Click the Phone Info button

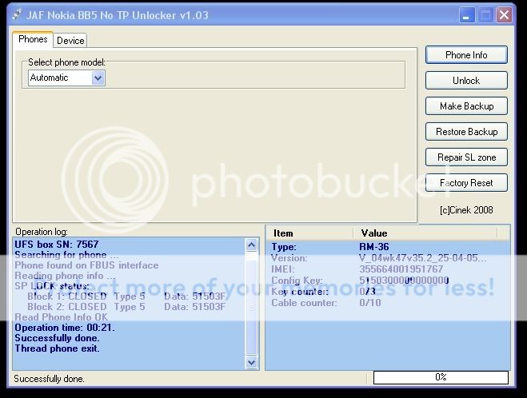tap(466, 55)
